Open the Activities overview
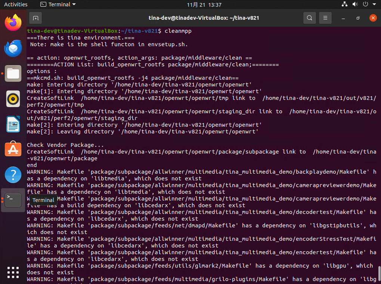The height and width of the screenshot is (284, 381). click(16, 4)
